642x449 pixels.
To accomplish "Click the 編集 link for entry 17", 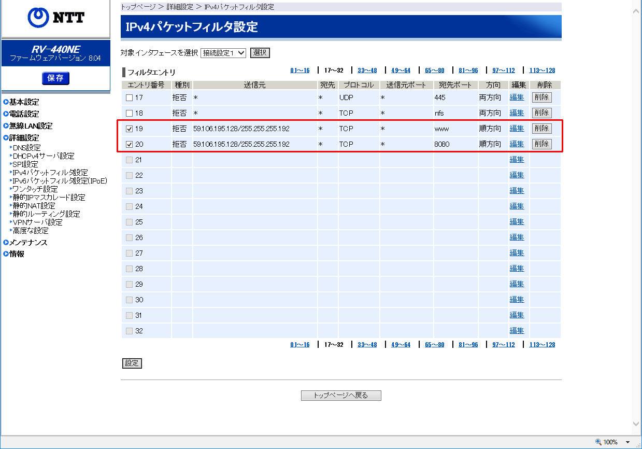I will tap(517, 97).
